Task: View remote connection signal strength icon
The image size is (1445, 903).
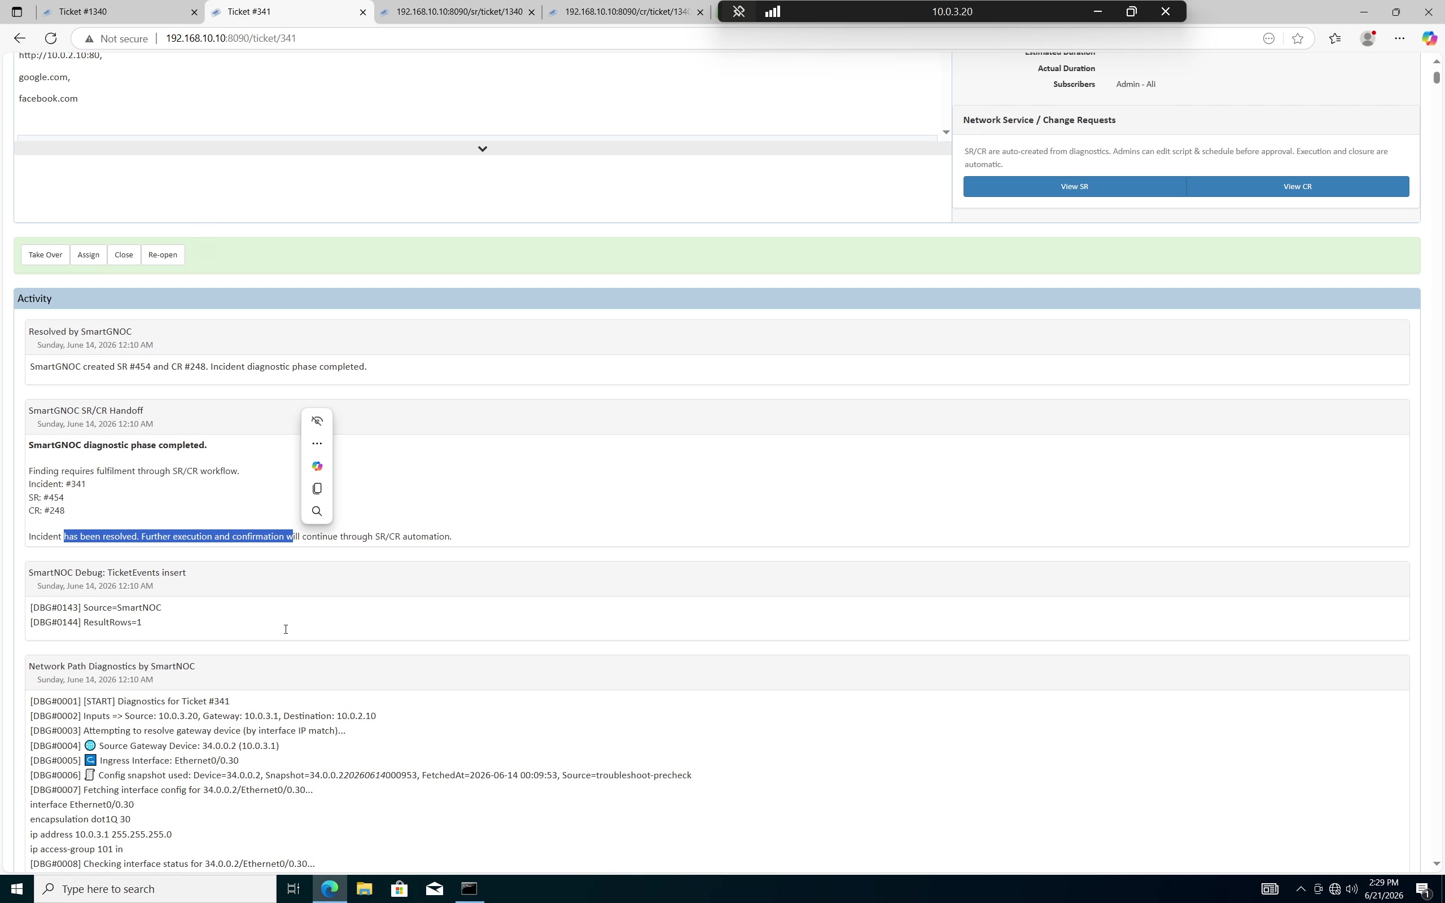Action: tap(773, 11)
